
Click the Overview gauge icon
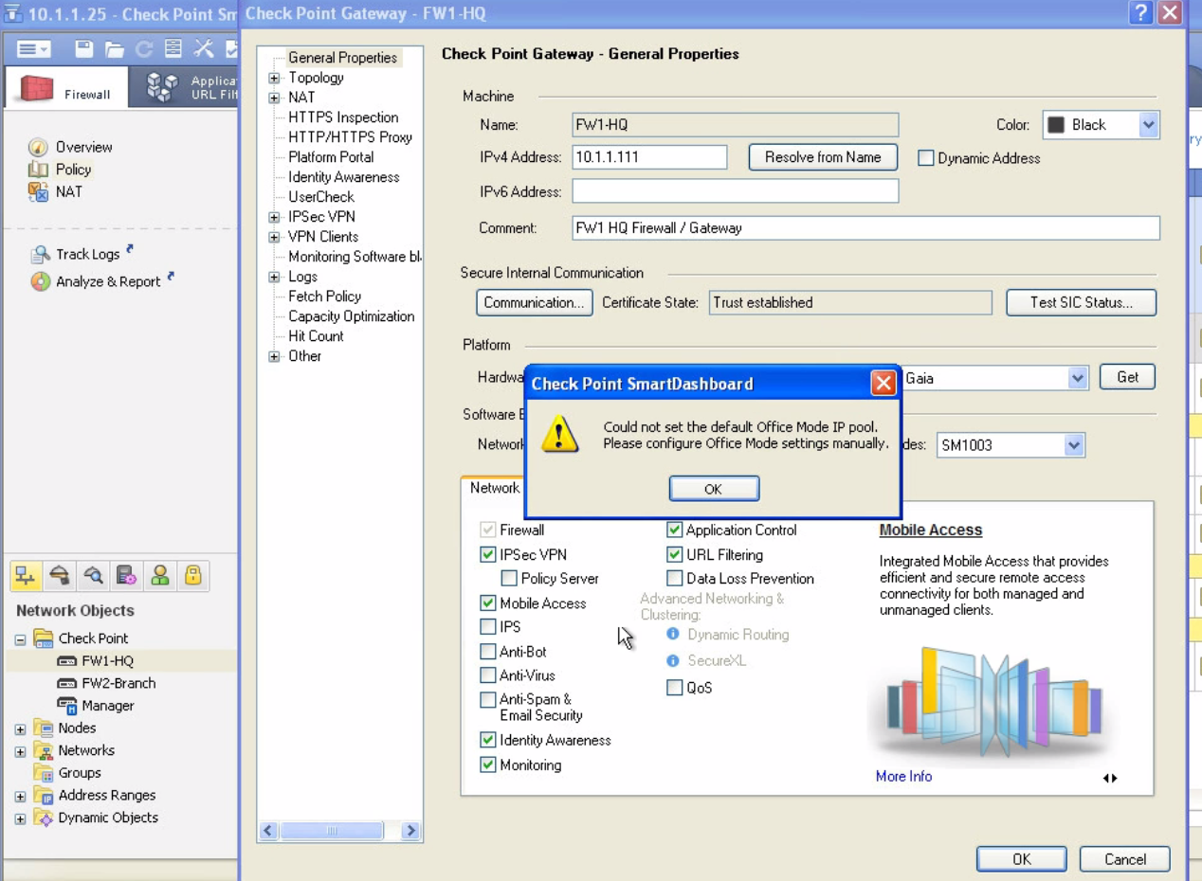(x=38, y=147)
